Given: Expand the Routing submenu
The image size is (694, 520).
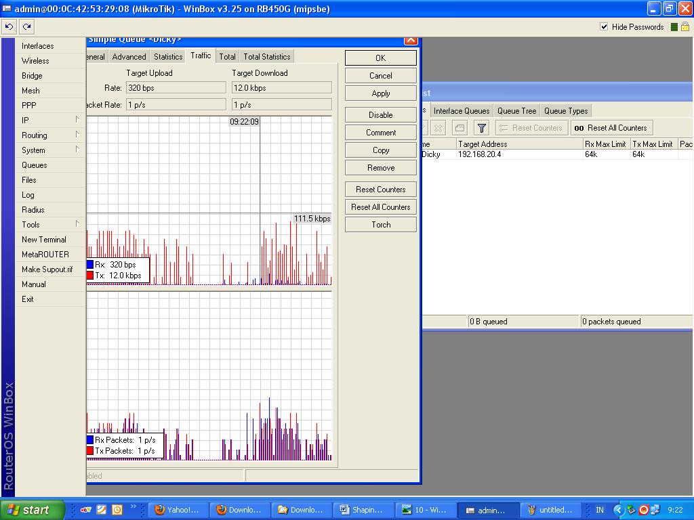Looking at the screenshot, I should coord(49,135).
